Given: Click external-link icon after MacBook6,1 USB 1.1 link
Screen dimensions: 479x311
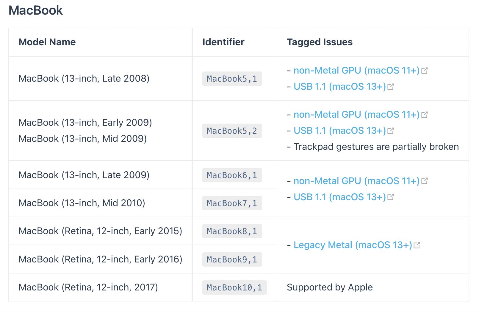Looking at the screenshot, I should point(391,197).
